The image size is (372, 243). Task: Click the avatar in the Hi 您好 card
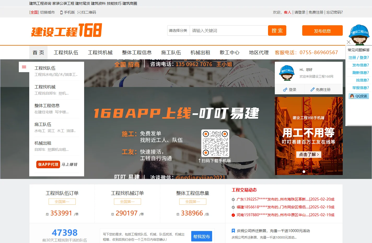click(287, 73)
